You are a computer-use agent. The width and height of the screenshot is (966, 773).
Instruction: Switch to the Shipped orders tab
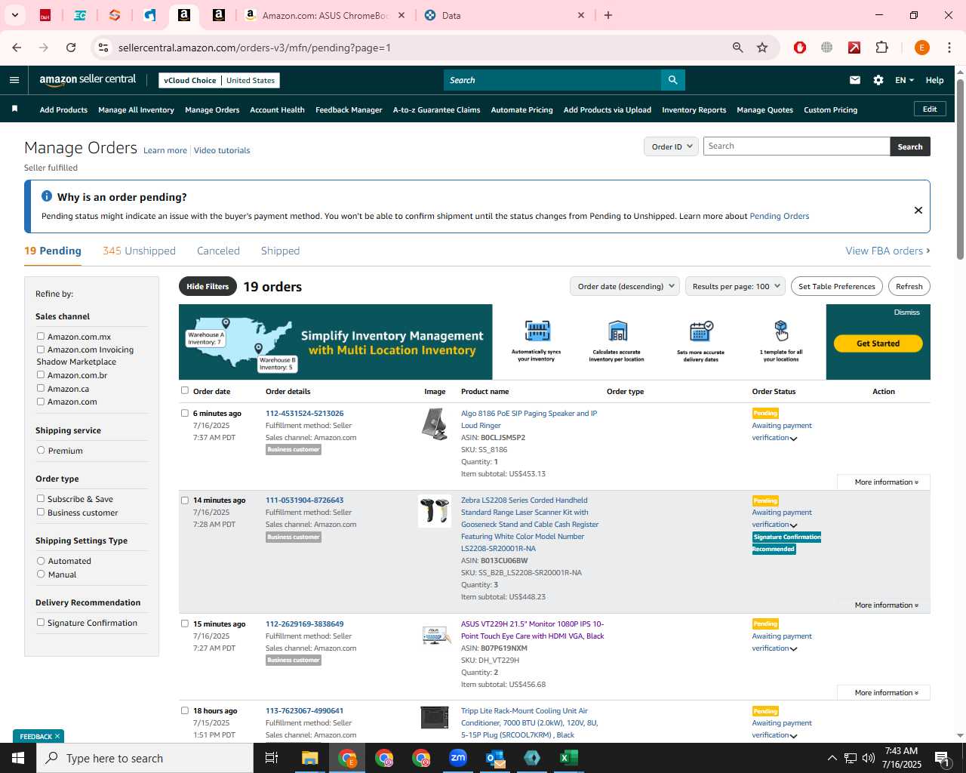pyautogui.click(x=280, y=251)
